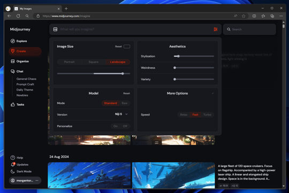Toggle Dark Mode in sidebar
This screenshot has width=289, height=193.
(21, 172)
